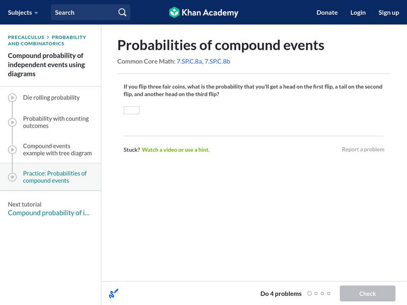Viewport: 407px width, 305px height.
Task: Go to the Login page
Action: [x=358, y=12]
